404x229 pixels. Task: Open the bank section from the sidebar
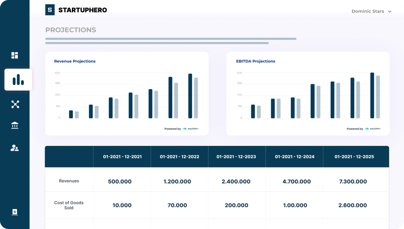pos(15,125)
